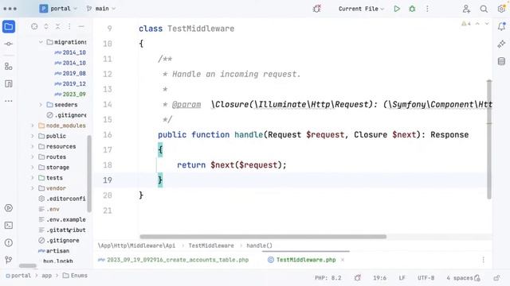Viewport: 510px width, 286px height.
Task: Open the Terminal tool window
Action: (x=9, y=225)
